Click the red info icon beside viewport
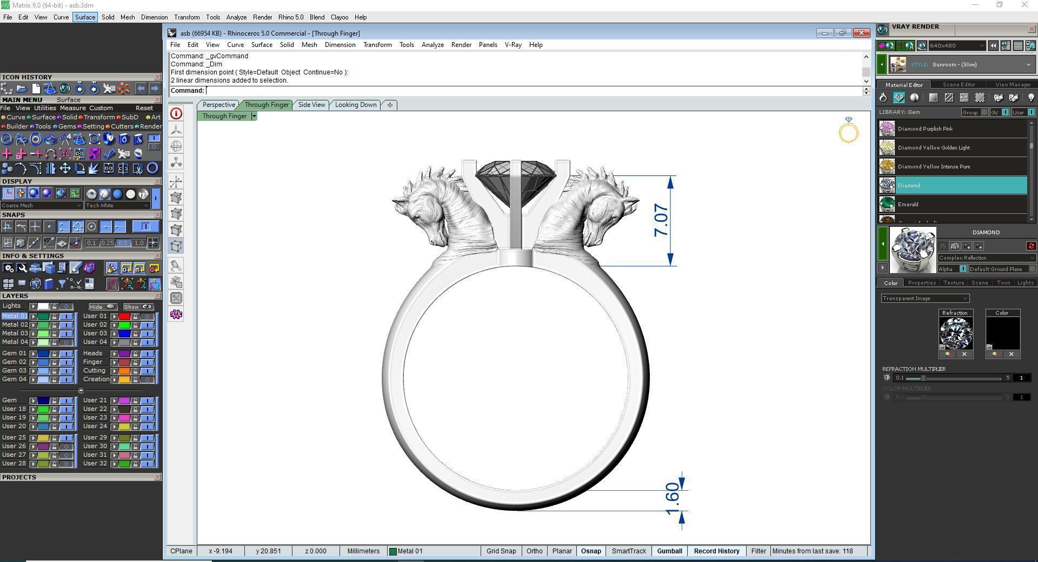Image resolution: width=1038 pixels, height=562 pixels. click(176, 114)
